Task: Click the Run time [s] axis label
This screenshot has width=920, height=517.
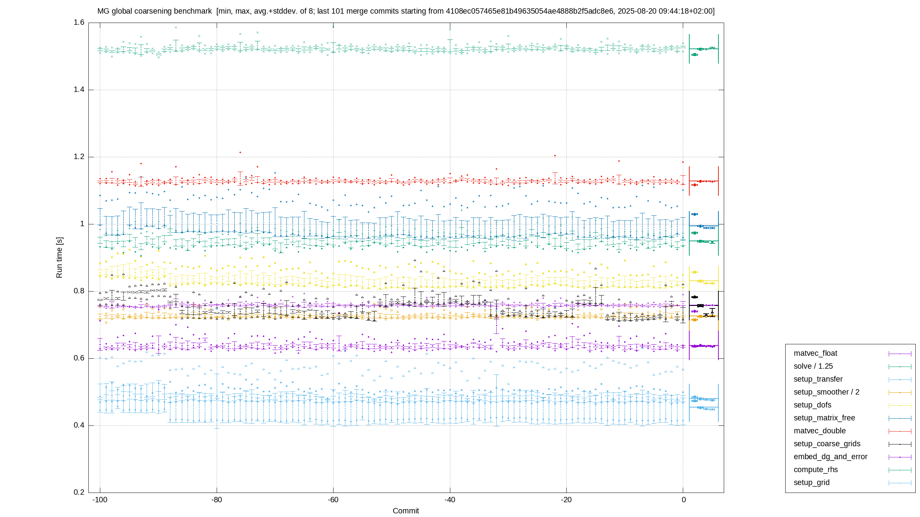Action: click(59, 257)
